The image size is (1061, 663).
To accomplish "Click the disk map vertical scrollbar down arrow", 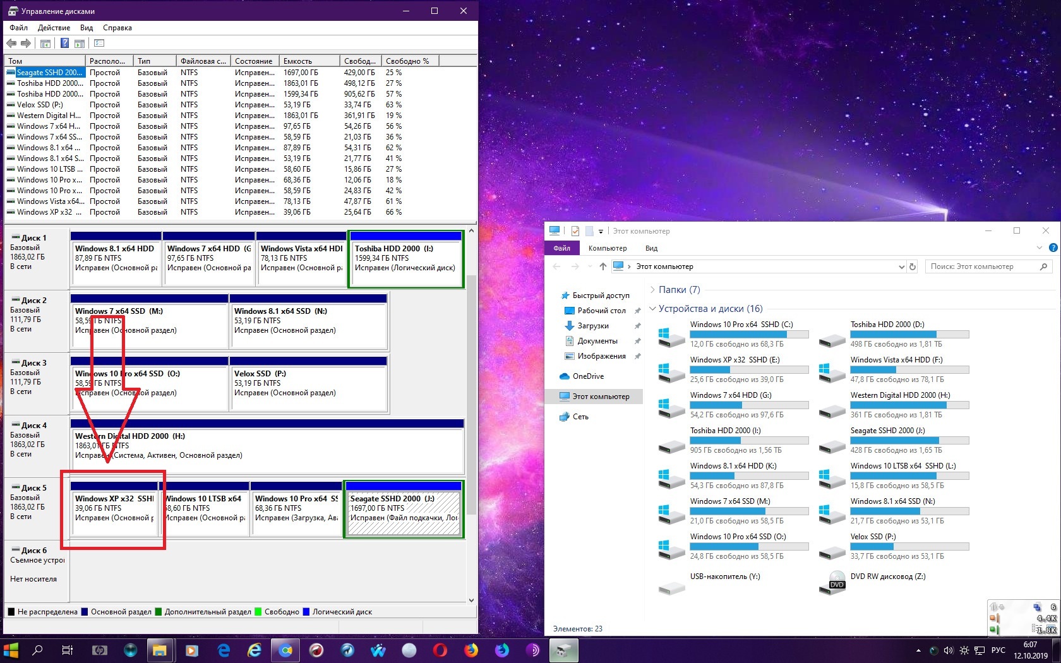I will click(471, 600).
